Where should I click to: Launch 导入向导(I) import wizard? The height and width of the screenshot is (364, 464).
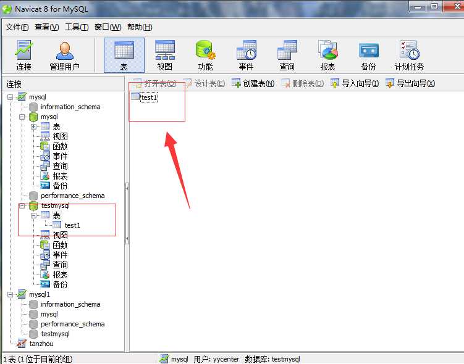coord(355,84)
